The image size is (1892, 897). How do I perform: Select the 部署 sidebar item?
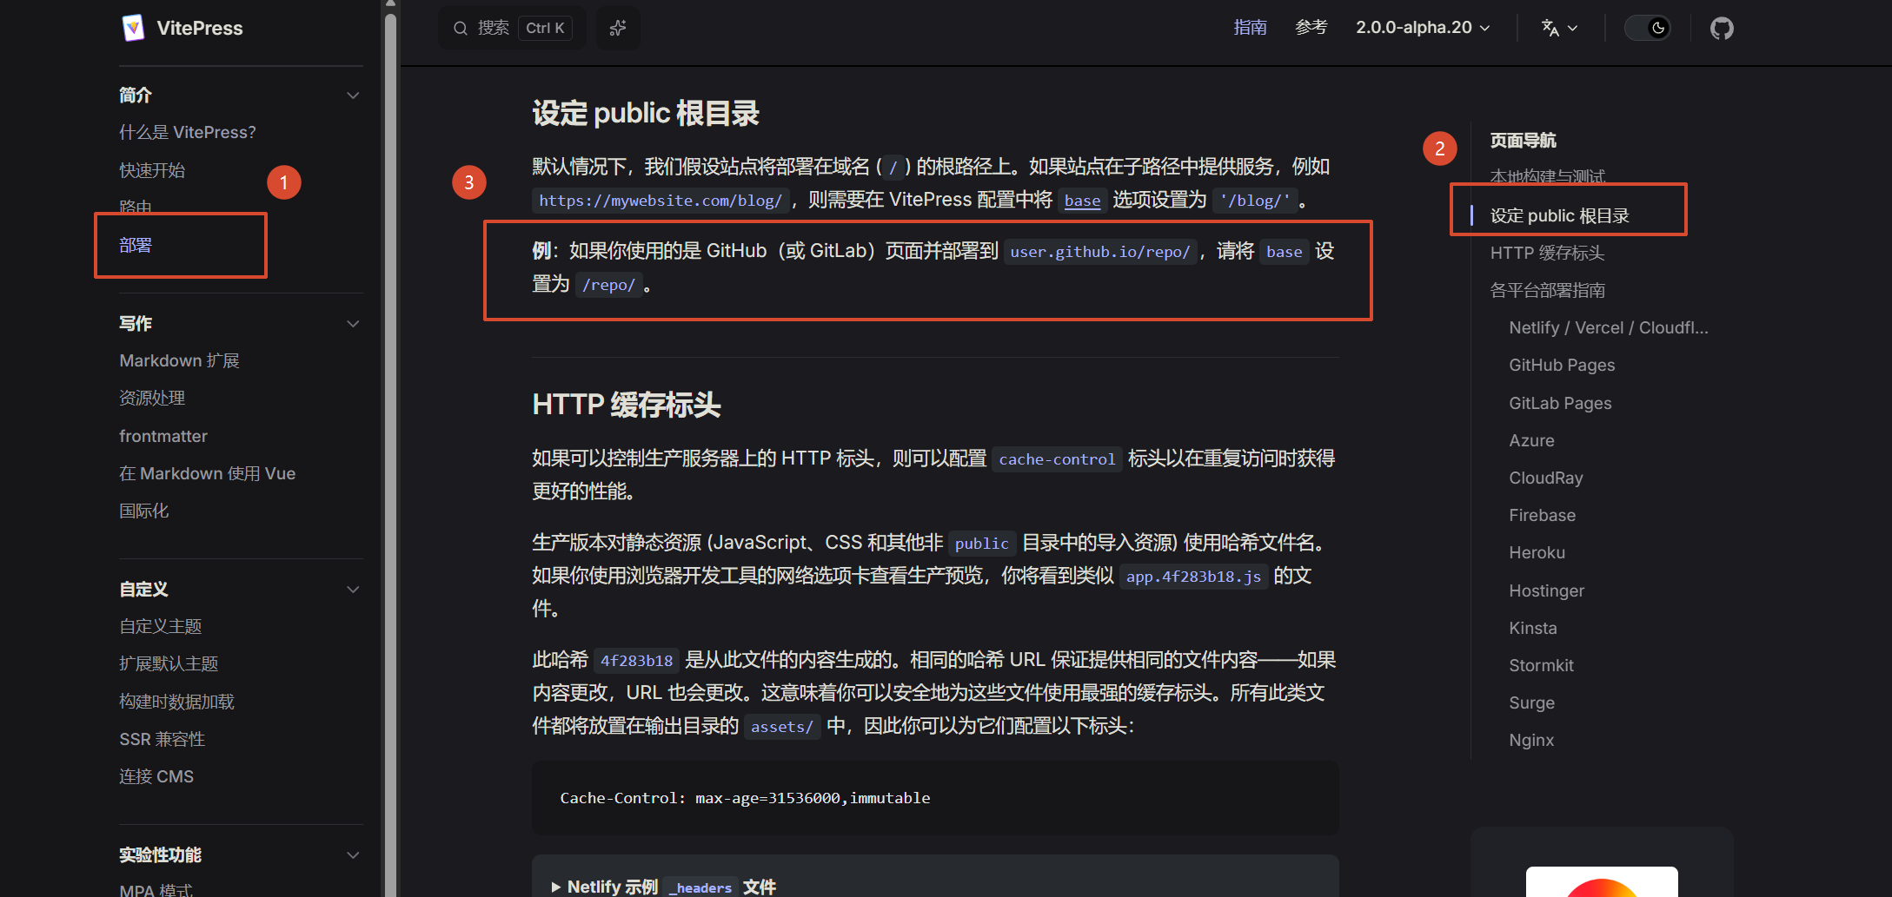pyautogui.click(x=136, y=246)
